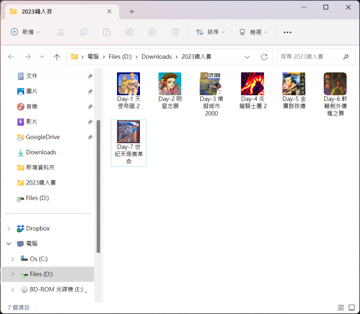
Task: Click the pin icon next to 影片
Action: click(x=90, y=122)
